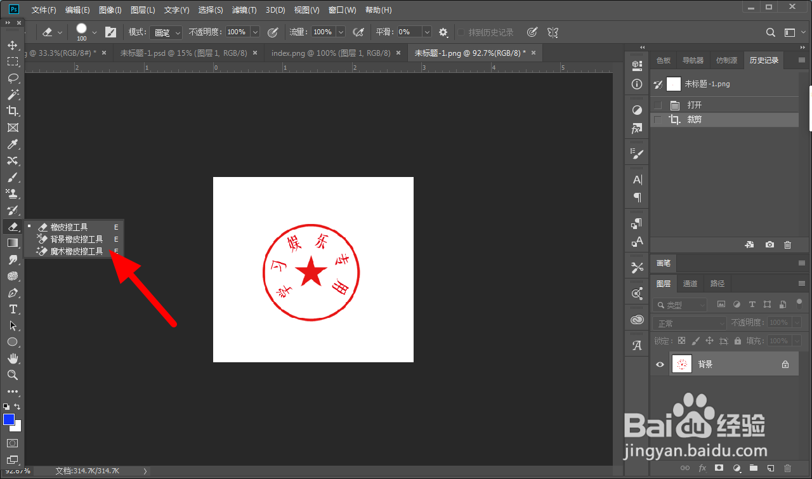Switch to index.png document tab
Image resolution: width=812 pixels, height=479 pixels.
click(x=331, y=53)
